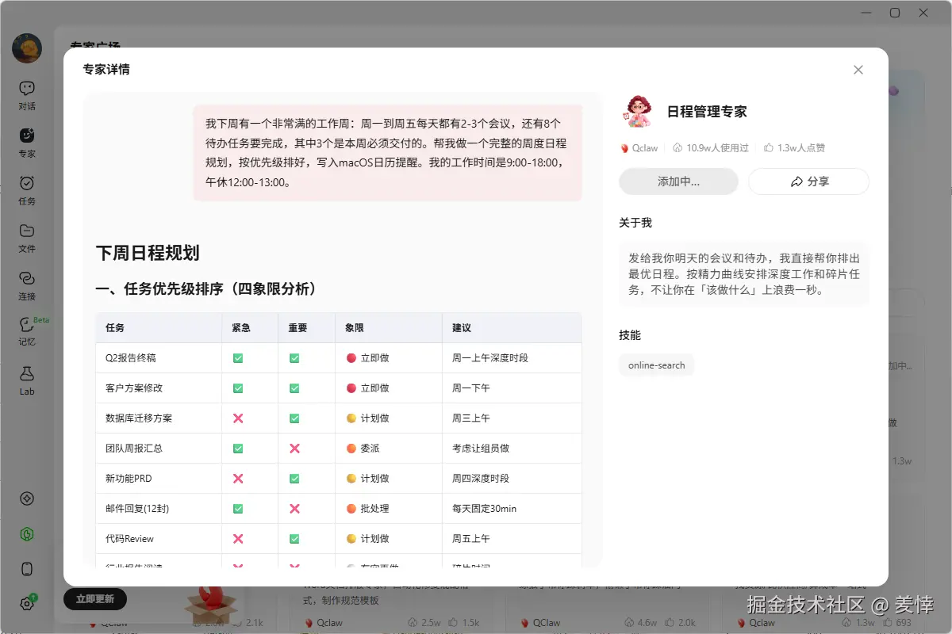
Task: Click the 数据库迁移方案 task cell
Action: pos(159,418)
